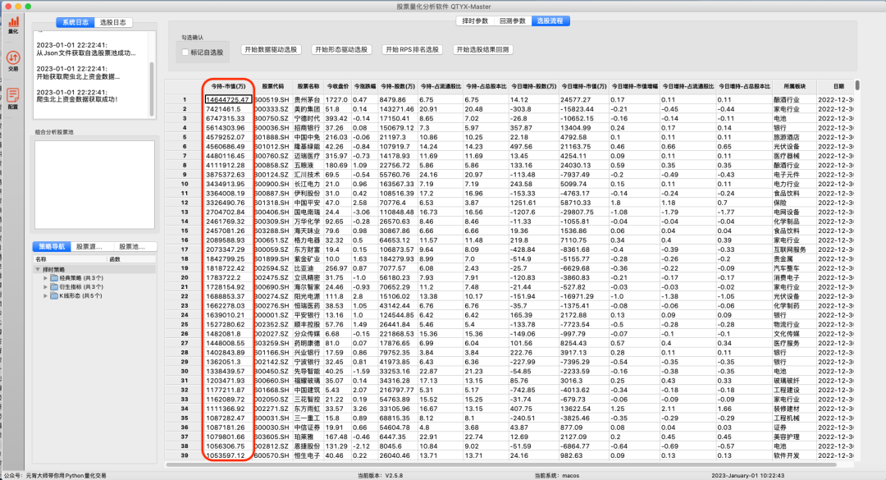Select the stock name 贵州茅台
The height and width of the screenshot is (480, 886).
(x=308, y=99)
